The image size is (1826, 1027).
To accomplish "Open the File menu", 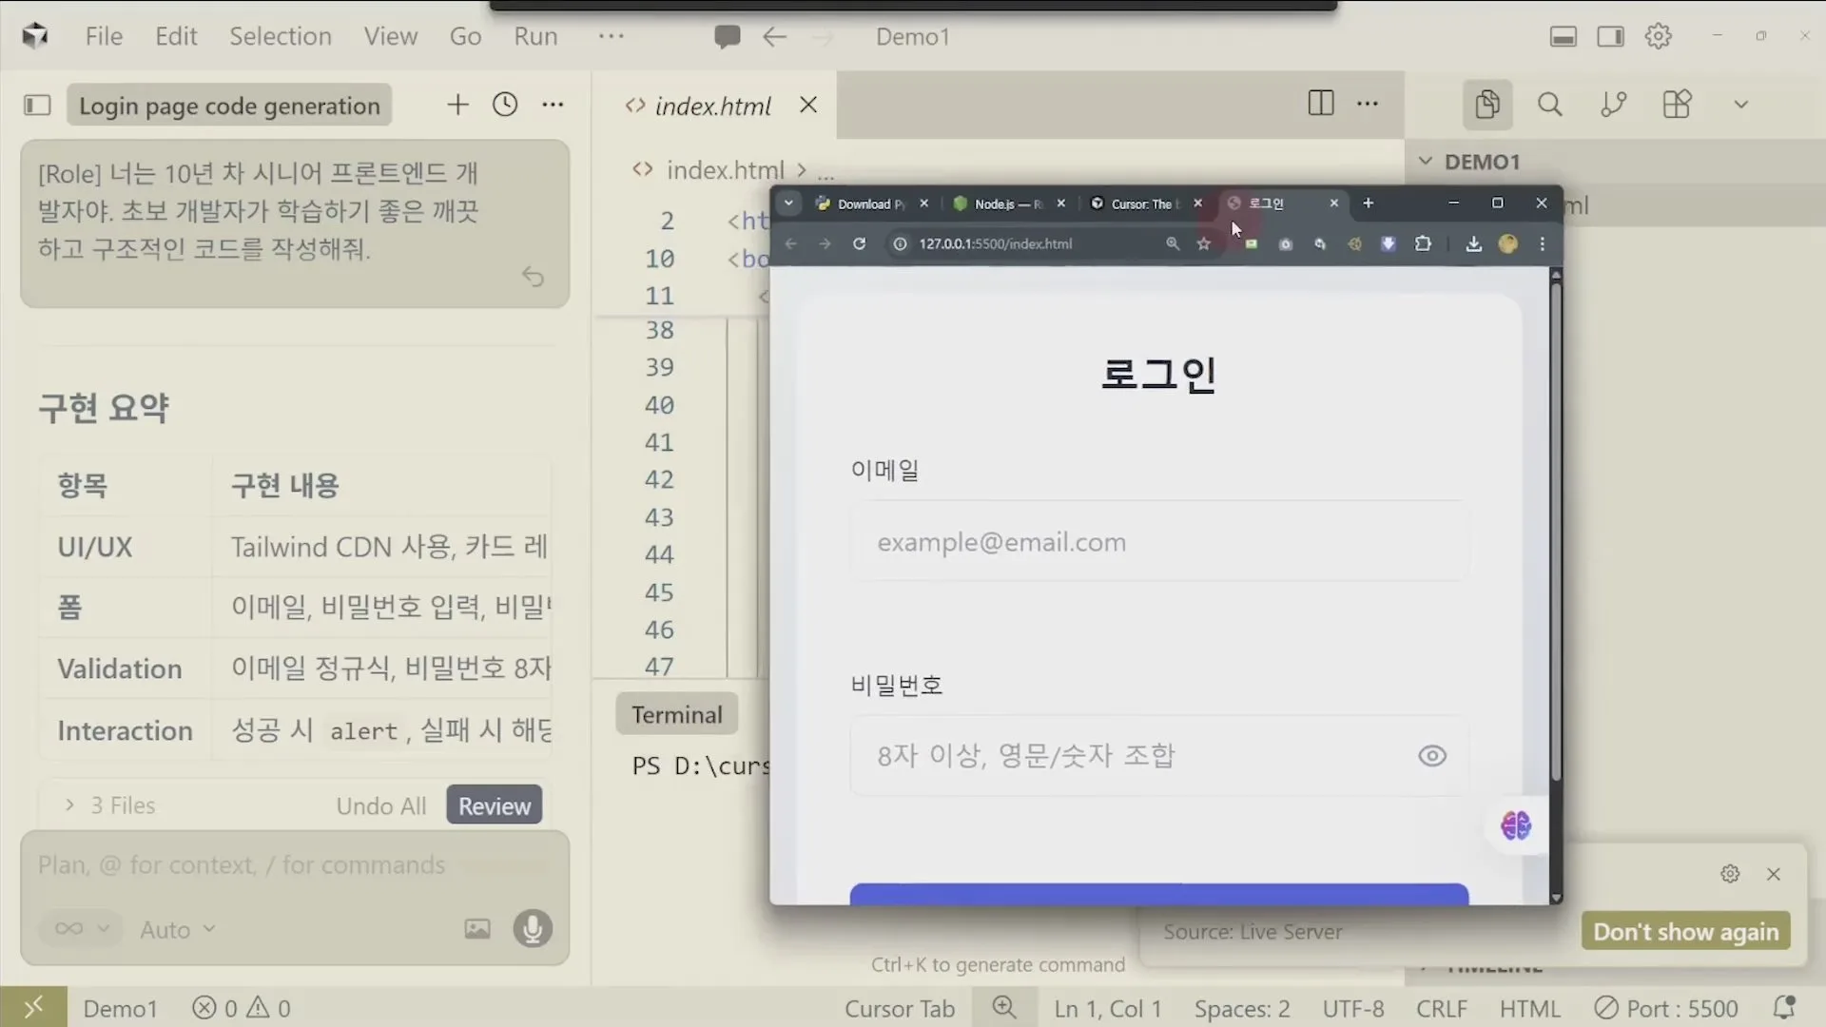I will coord(104,36).
